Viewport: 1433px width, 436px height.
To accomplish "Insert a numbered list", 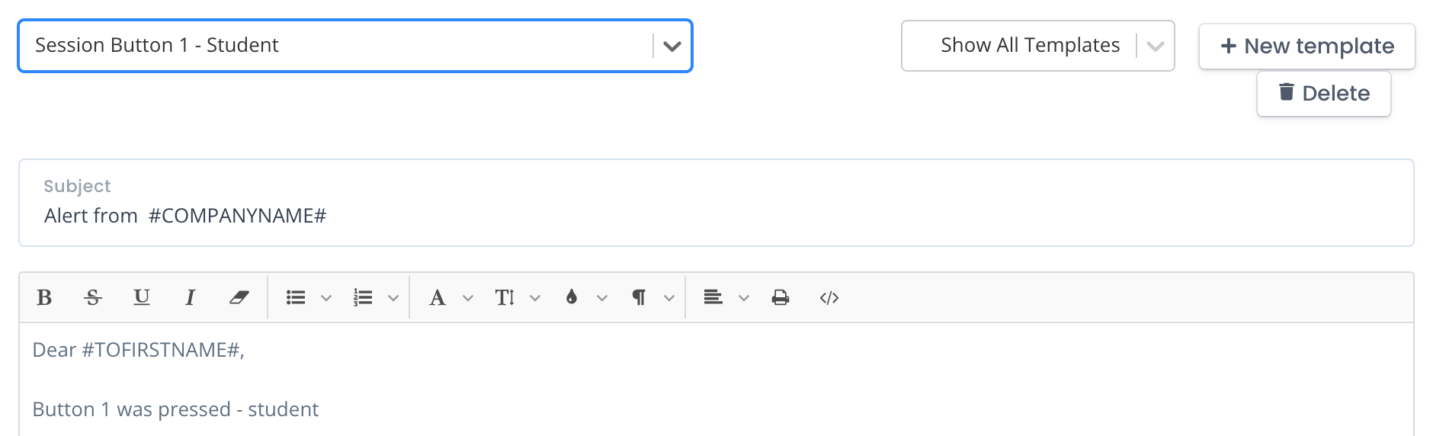I will [363, 297].
